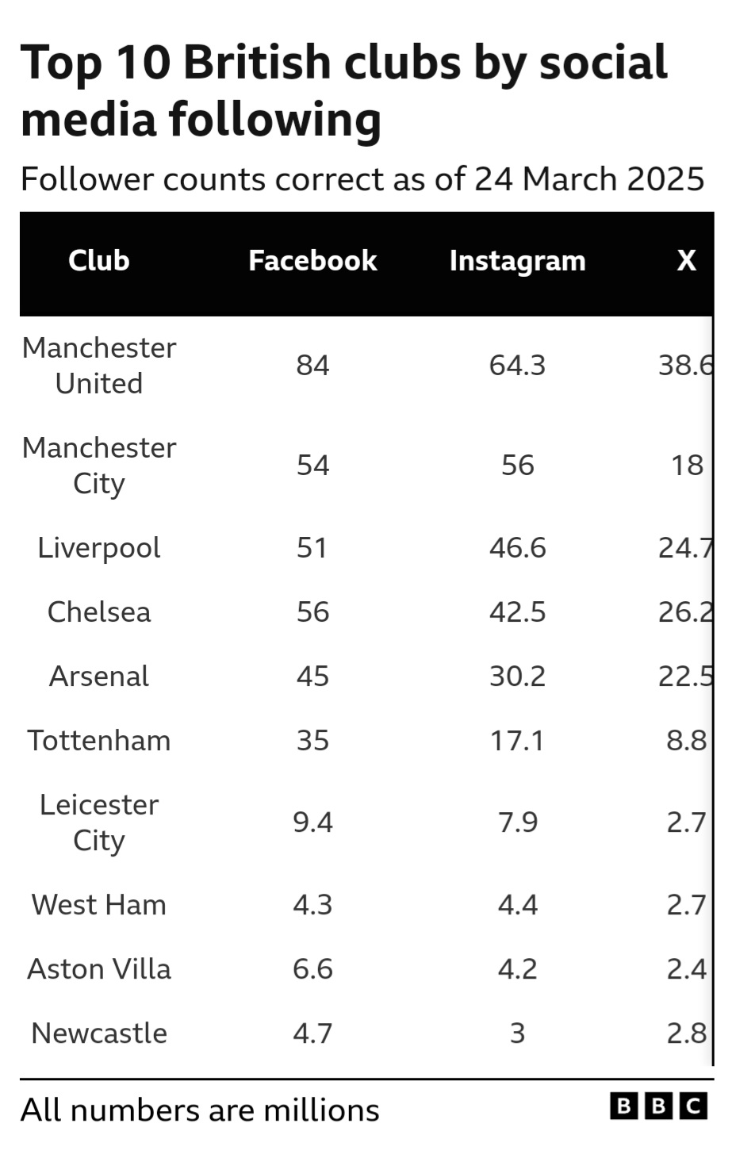Click the follower counts date subtitle

(362, 179)
